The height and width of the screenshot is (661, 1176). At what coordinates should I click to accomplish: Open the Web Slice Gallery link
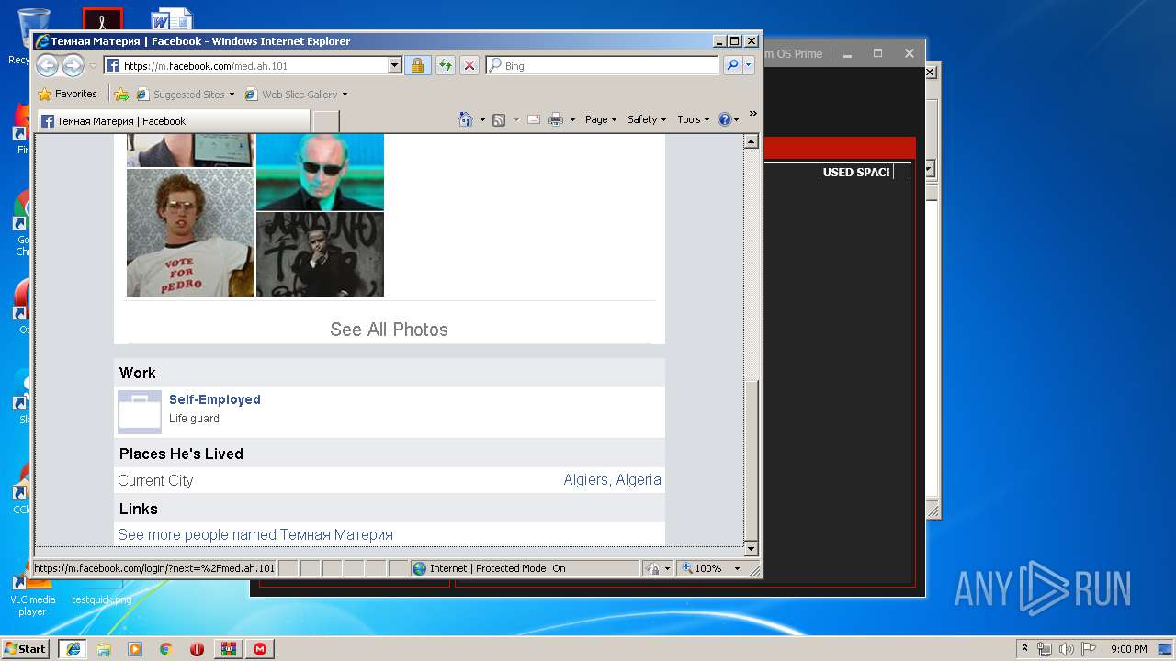click(296, 95)
